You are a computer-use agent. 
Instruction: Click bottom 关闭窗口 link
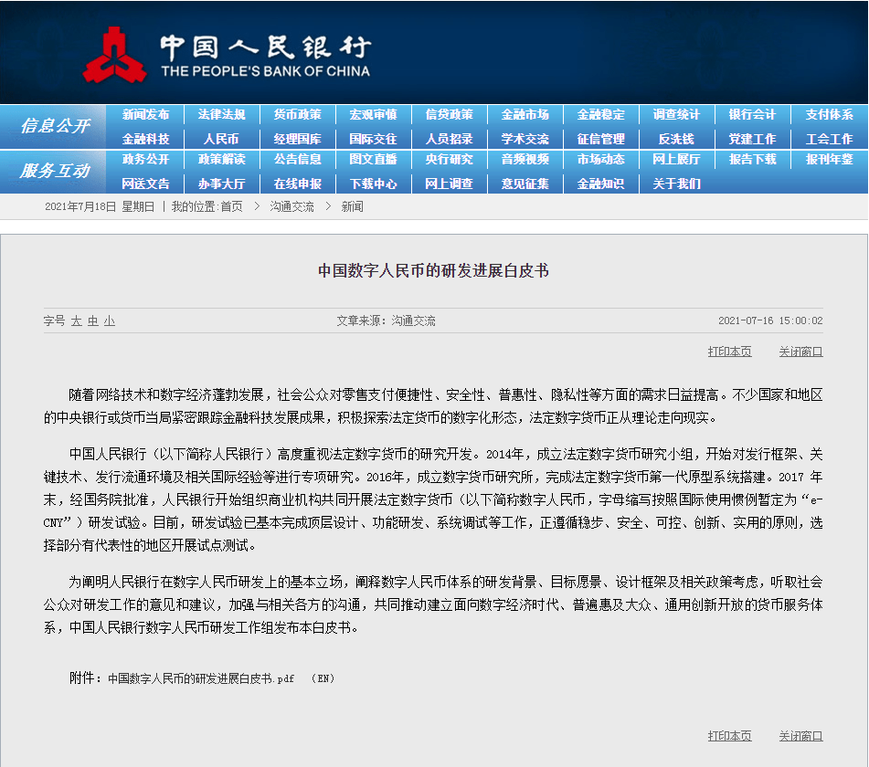pos(800,736)
